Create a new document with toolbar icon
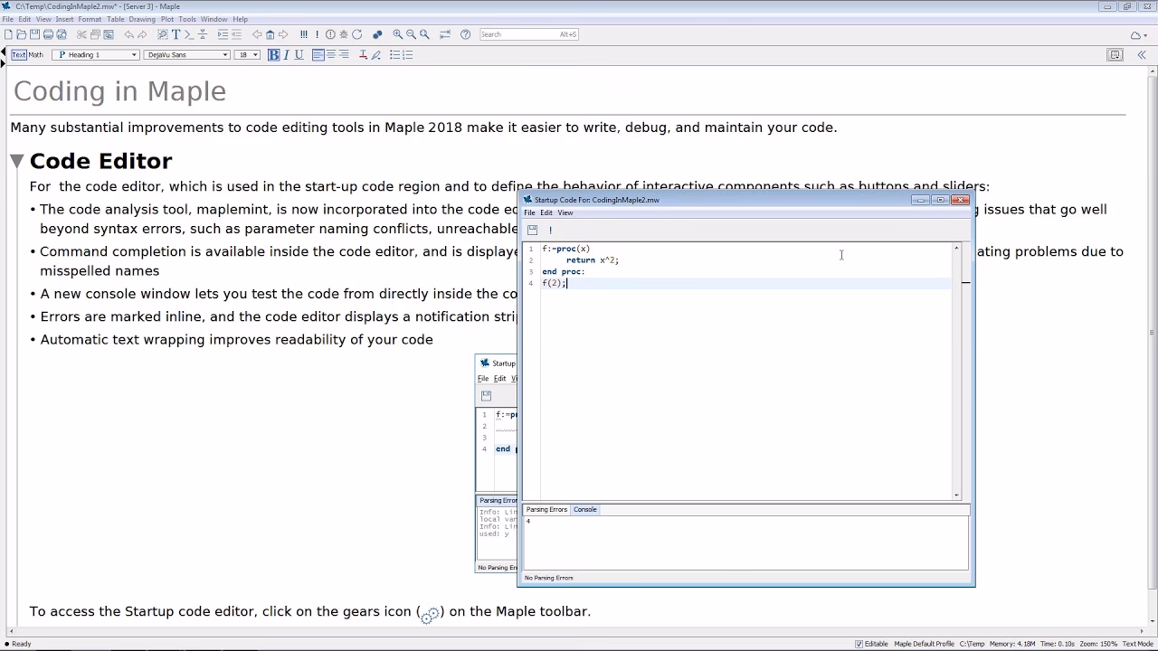Image resolution: width=1158 pixels, height=651 pixels. coord(8,34)
